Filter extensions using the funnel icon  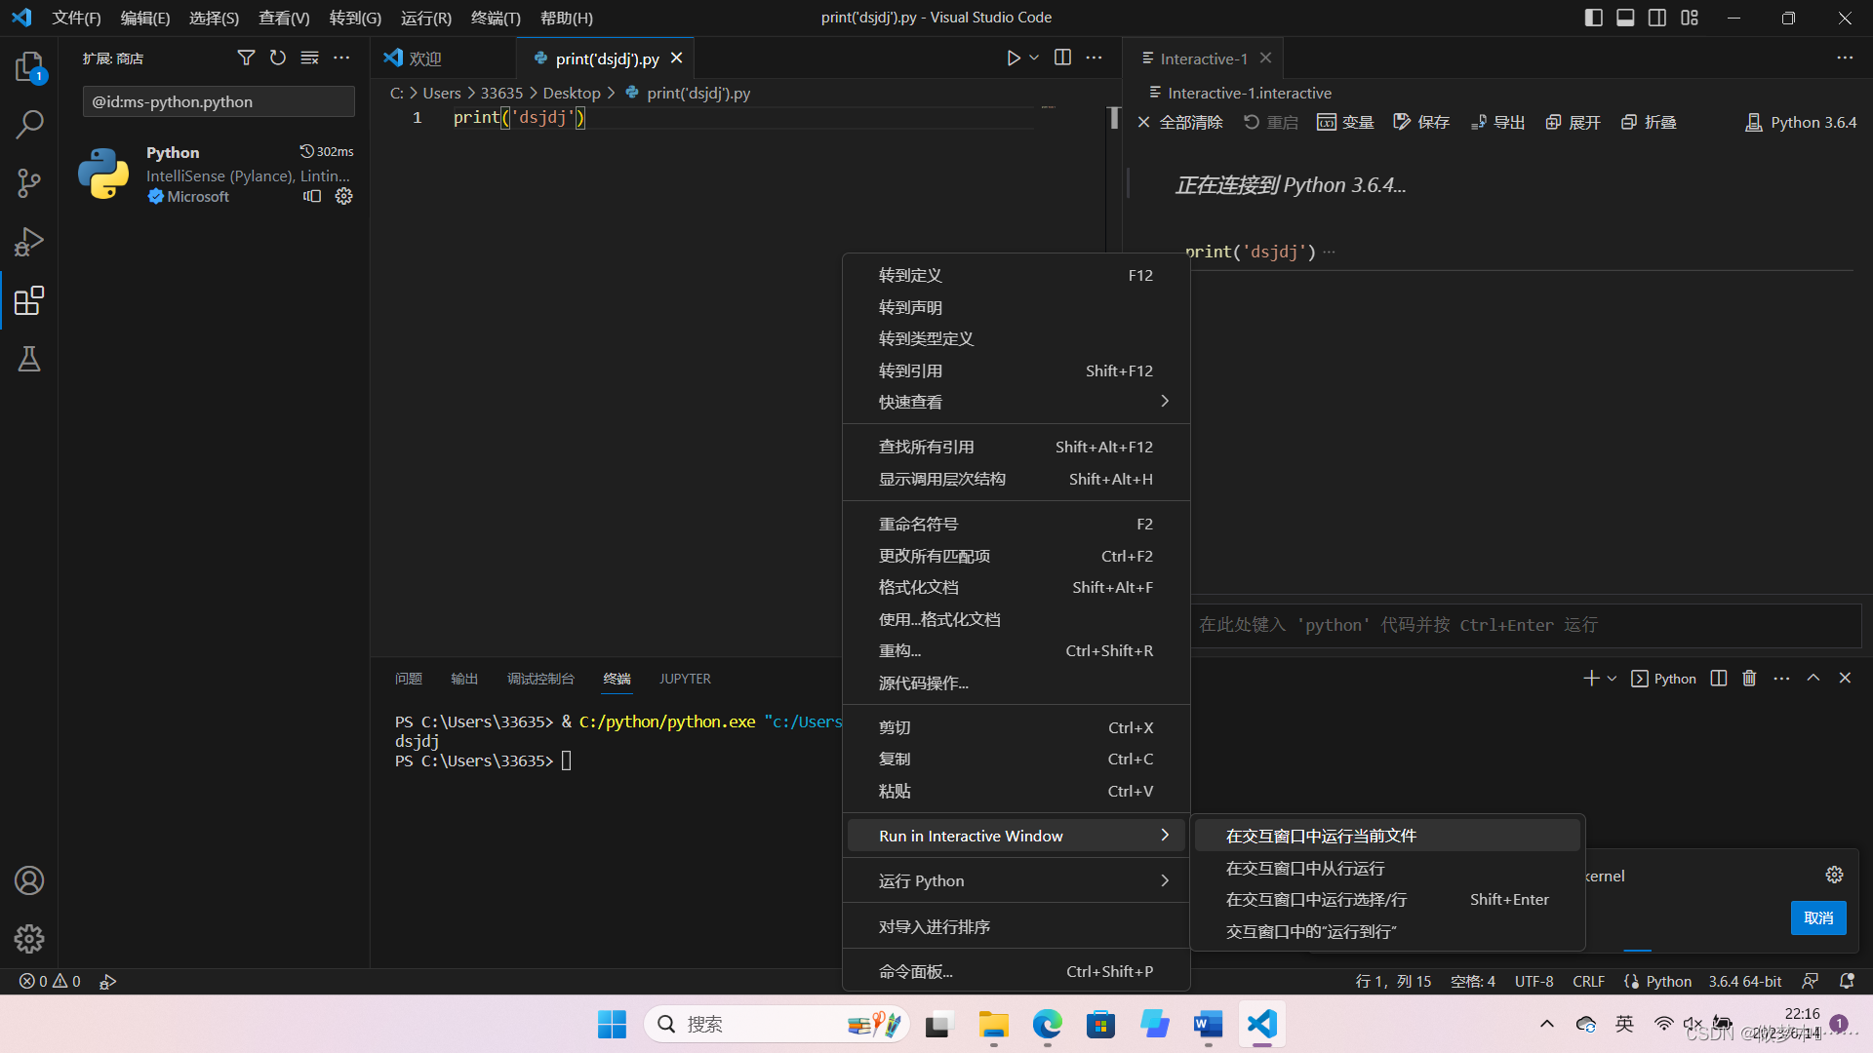coord(246,58)
